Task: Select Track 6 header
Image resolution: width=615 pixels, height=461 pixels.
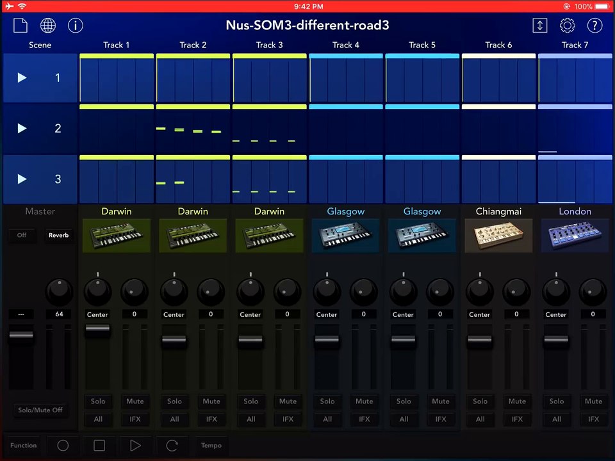Action: click(498, 45)
